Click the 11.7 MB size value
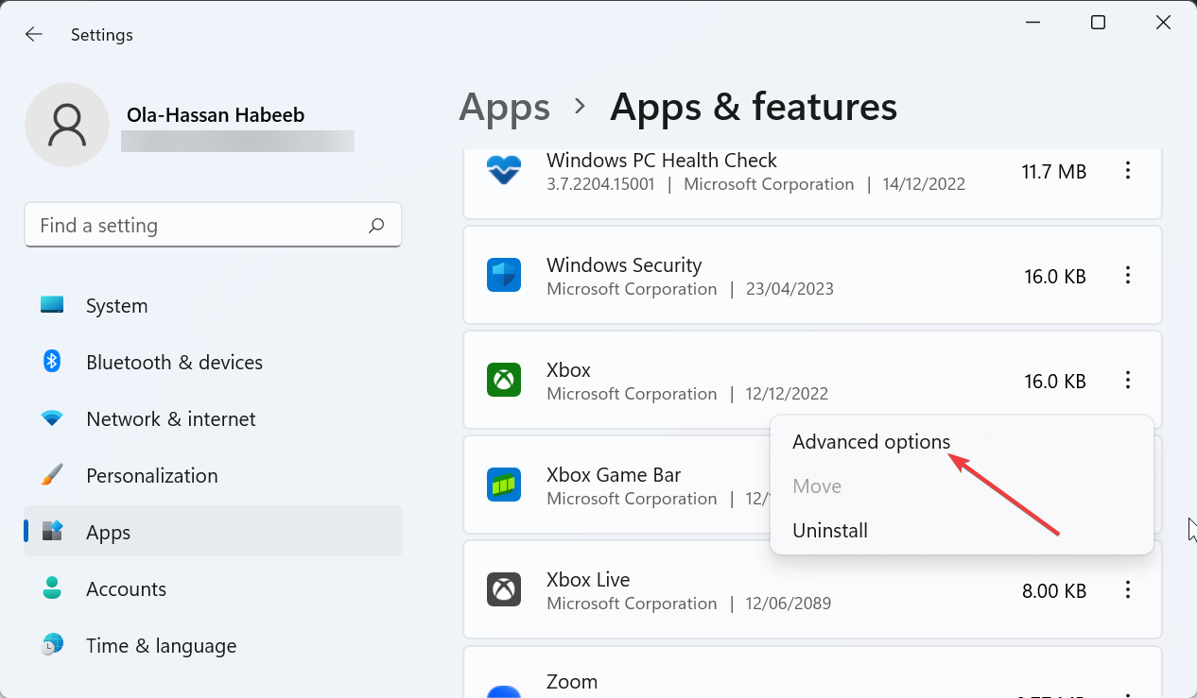The image size is (1197, 698). [x=1054, y=172]
